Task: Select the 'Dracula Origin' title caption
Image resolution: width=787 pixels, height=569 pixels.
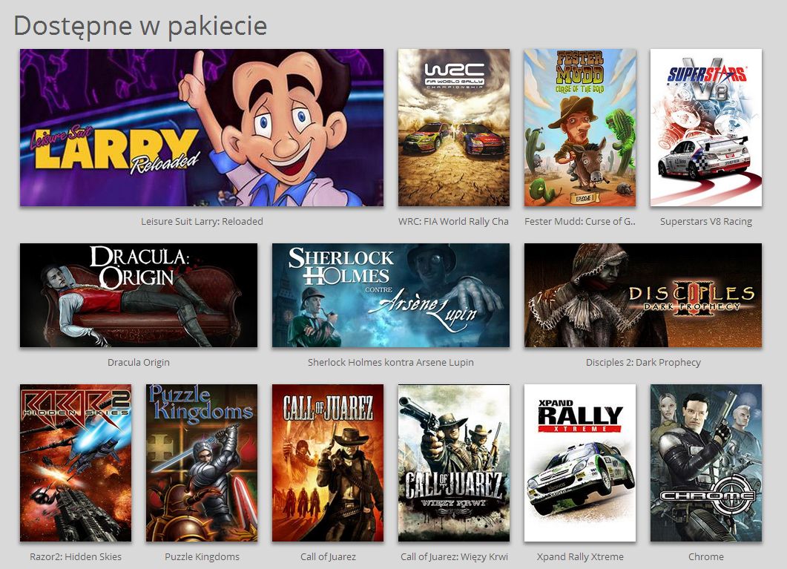Action: click(139, 362)
